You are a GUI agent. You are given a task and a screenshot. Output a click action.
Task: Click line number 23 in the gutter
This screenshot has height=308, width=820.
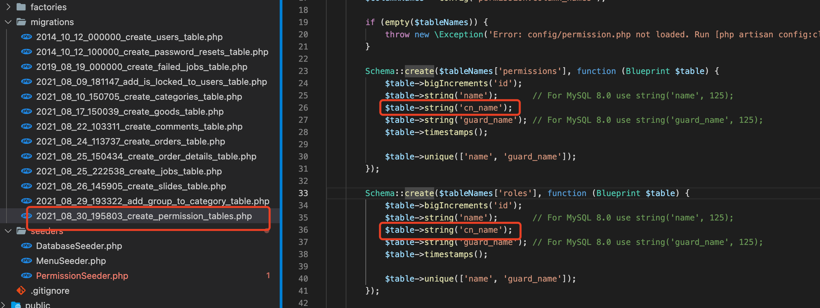(x=303, y=71)
